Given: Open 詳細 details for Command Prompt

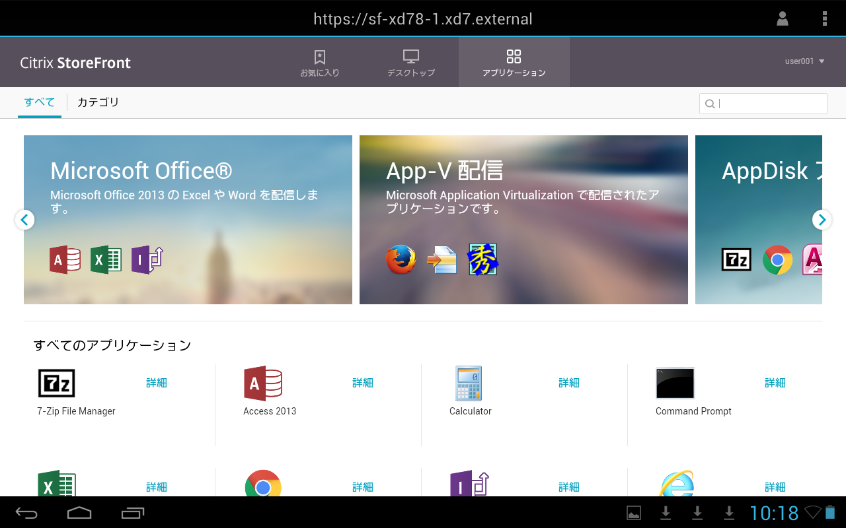Looking at the screenshot, I should [x=775, y=383].
